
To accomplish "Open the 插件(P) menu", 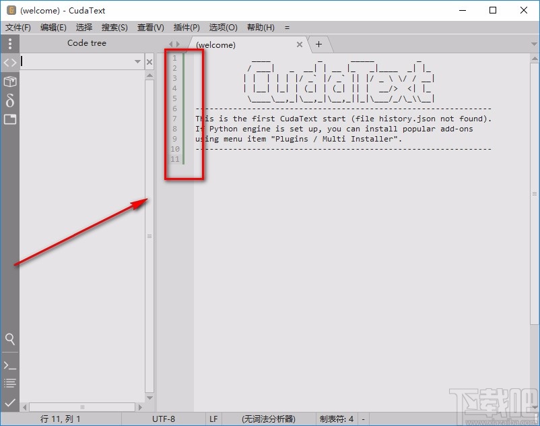I will pyautogui.click(x=187, y=27).
